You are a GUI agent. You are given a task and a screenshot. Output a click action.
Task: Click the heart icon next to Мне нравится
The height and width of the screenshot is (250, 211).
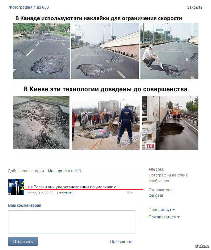pyautogui.click(x=76, y=171)
